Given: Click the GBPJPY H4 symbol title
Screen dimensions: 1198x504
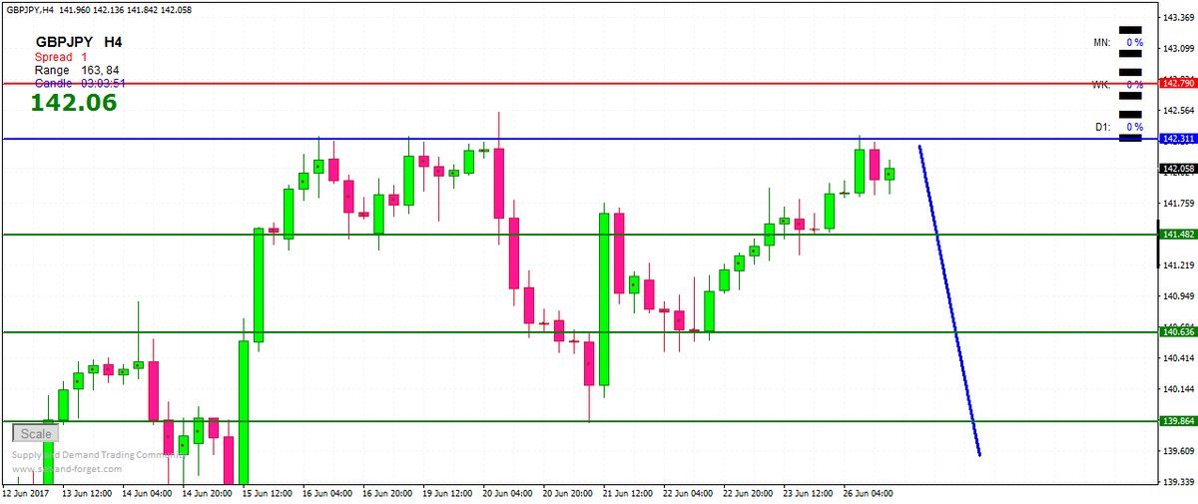Looking at the screenshot, I should pyautogui.click(x=79, y=43).
